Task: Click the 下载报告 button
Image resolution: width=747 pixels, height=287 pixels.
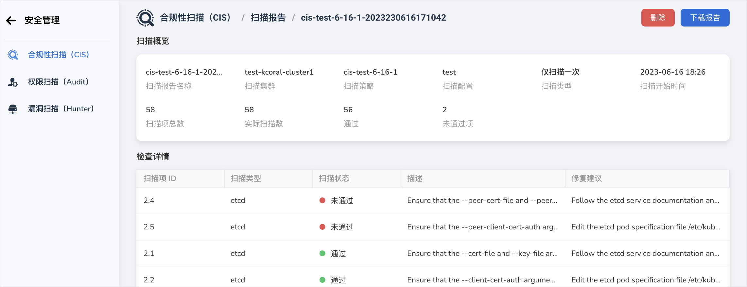Action: pyautogui.click(x=705, y=18)
